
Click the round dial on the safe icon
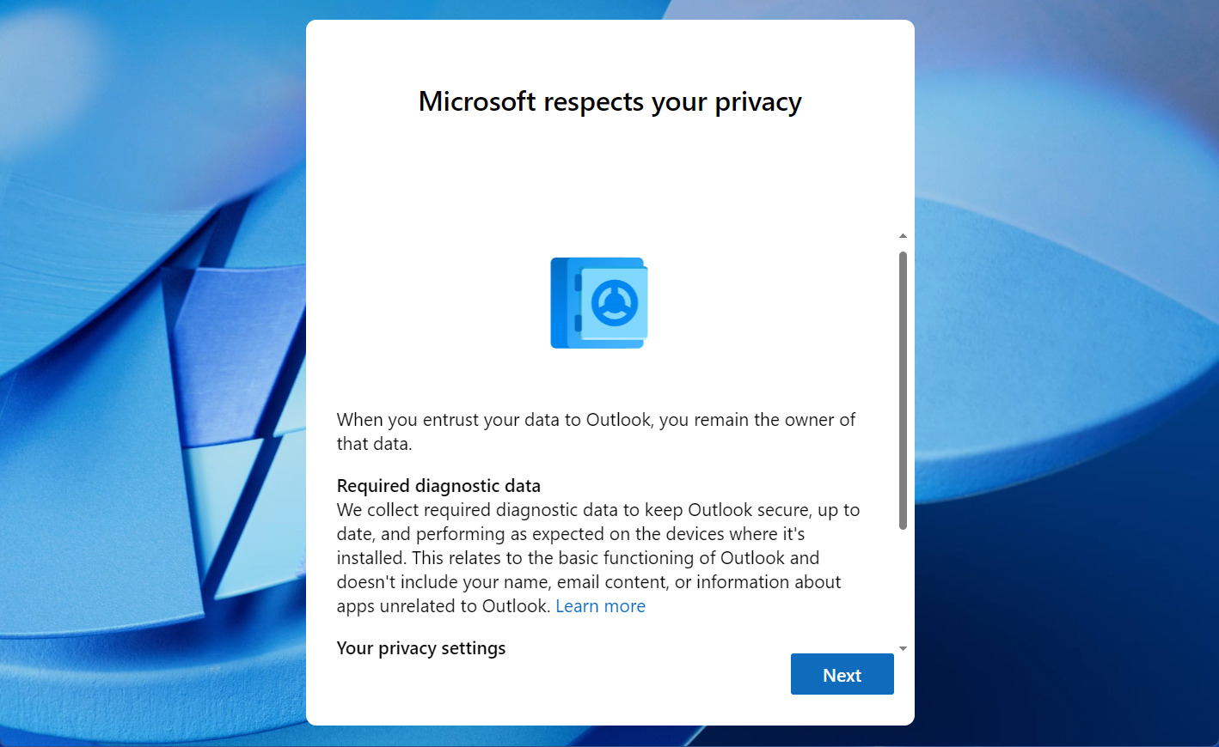pyautogui.click(x=615, y=302)
